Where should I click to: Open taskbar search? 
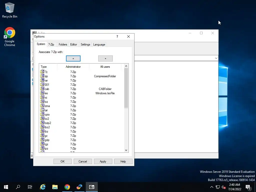[18, 187]
